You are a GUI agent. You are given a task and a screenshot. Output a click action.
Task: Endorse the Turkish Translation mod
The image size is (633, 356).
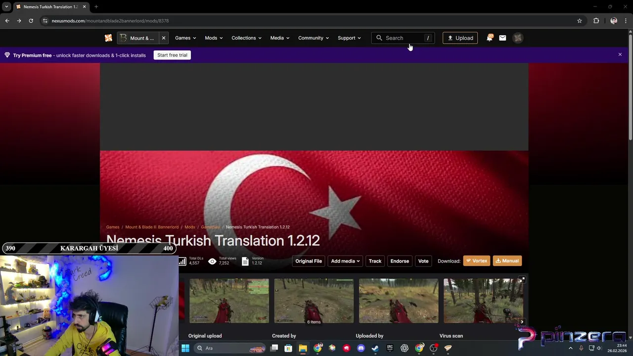click(400, 261)
